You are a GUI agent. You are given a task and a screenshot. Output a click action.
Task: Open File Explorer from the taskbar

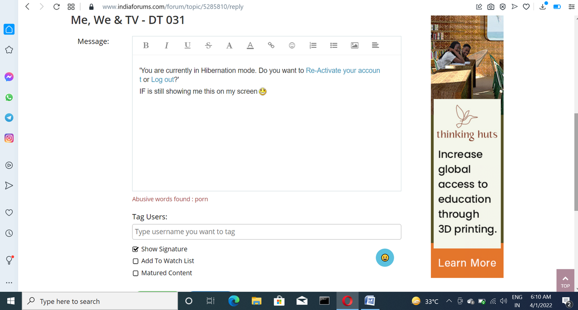click(256, 301)
